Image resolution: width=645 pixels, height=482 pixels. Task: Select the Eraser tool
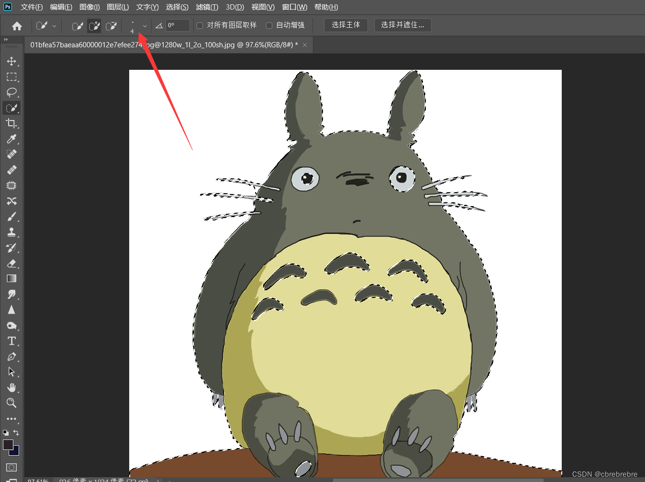(x=11, y=263)
